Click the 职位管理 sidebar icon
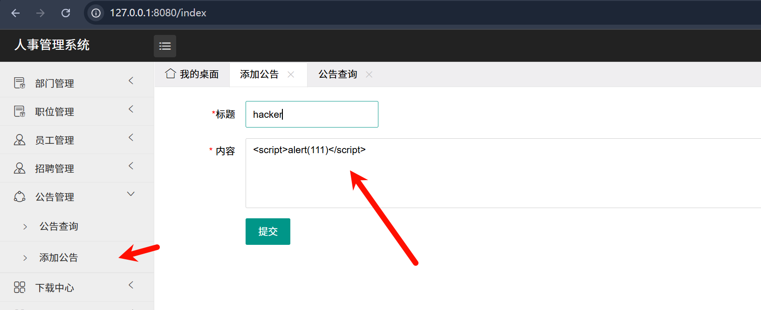Screen dimensions: 761x310 click(x=20, y=112)
